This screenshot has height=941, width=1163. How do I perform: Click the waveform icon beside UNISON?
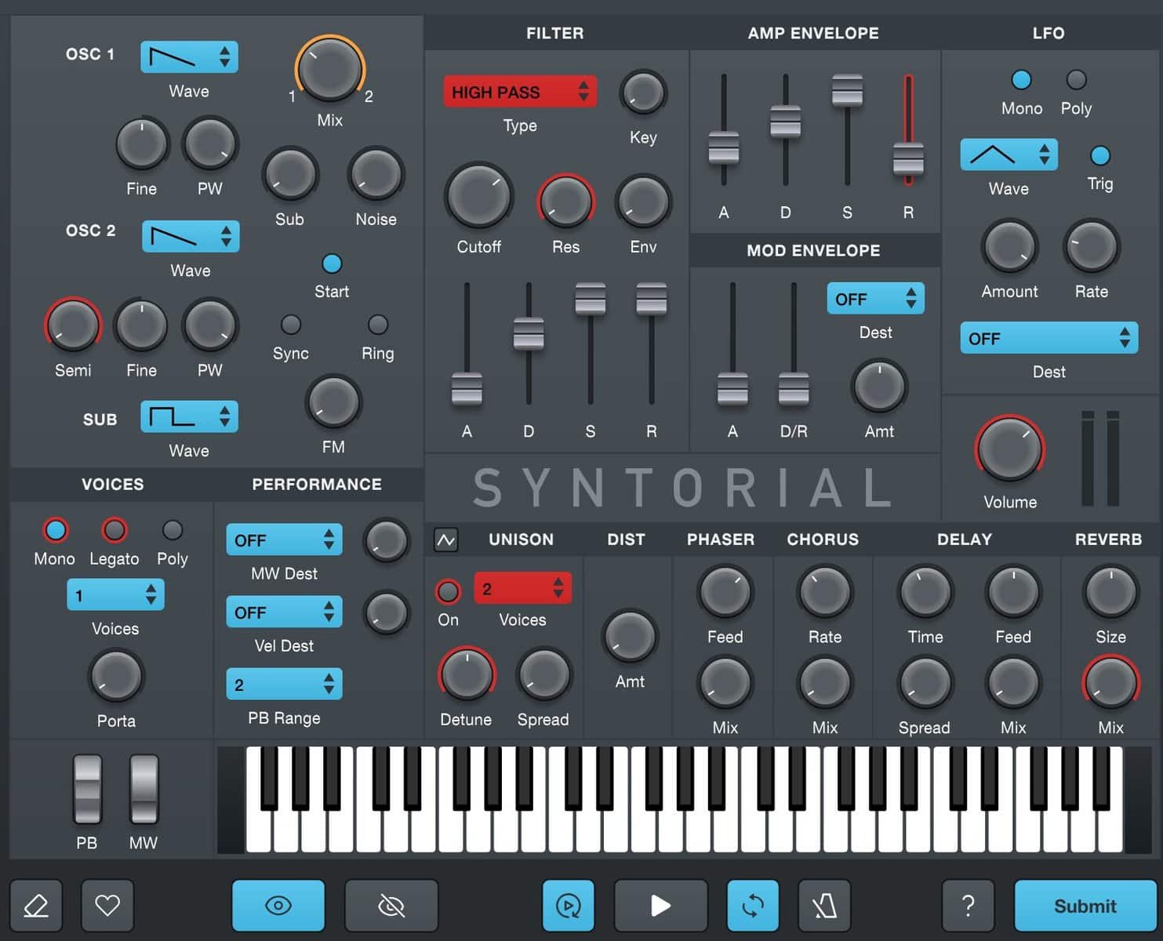pos(446,540)
